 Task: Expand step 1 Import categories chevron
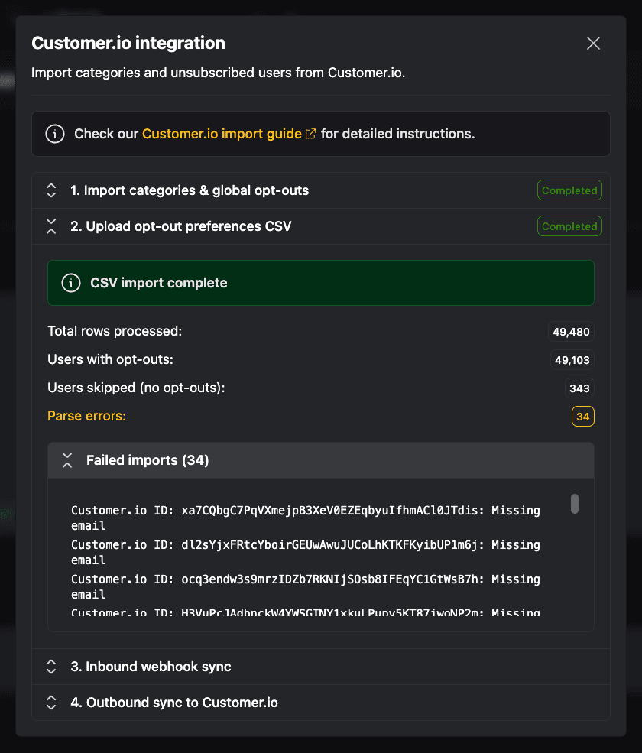[51, 190]
